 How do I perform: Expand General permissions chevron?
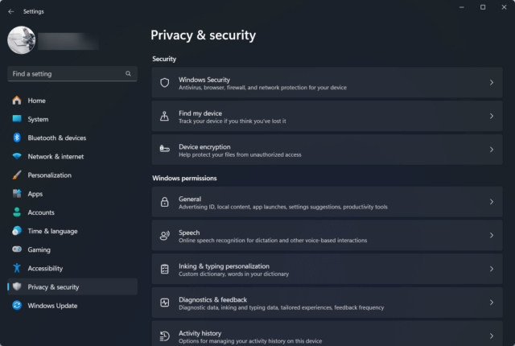coord(492,201)
